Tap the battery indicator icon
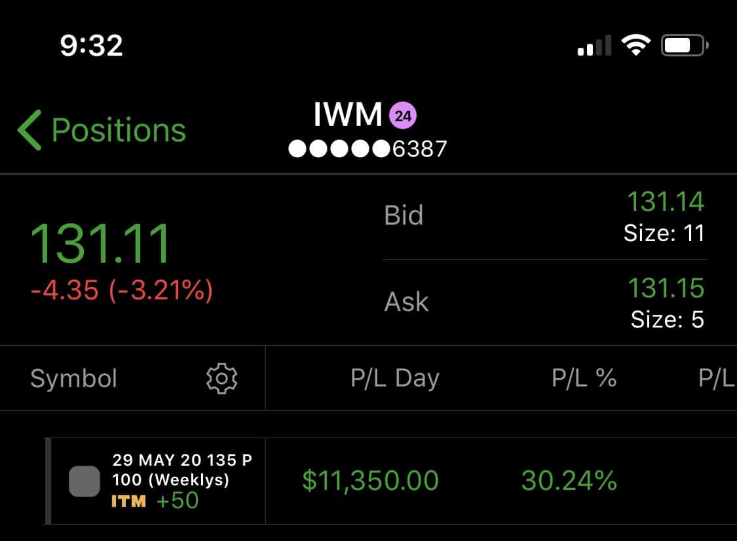Screen dimensions: 737x541 (x=685, y=46)
